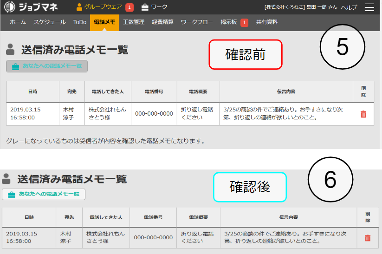Click the ジョブマネ logo
The height and width of the screenshot is (254, 382).
[x=31, y=7]
